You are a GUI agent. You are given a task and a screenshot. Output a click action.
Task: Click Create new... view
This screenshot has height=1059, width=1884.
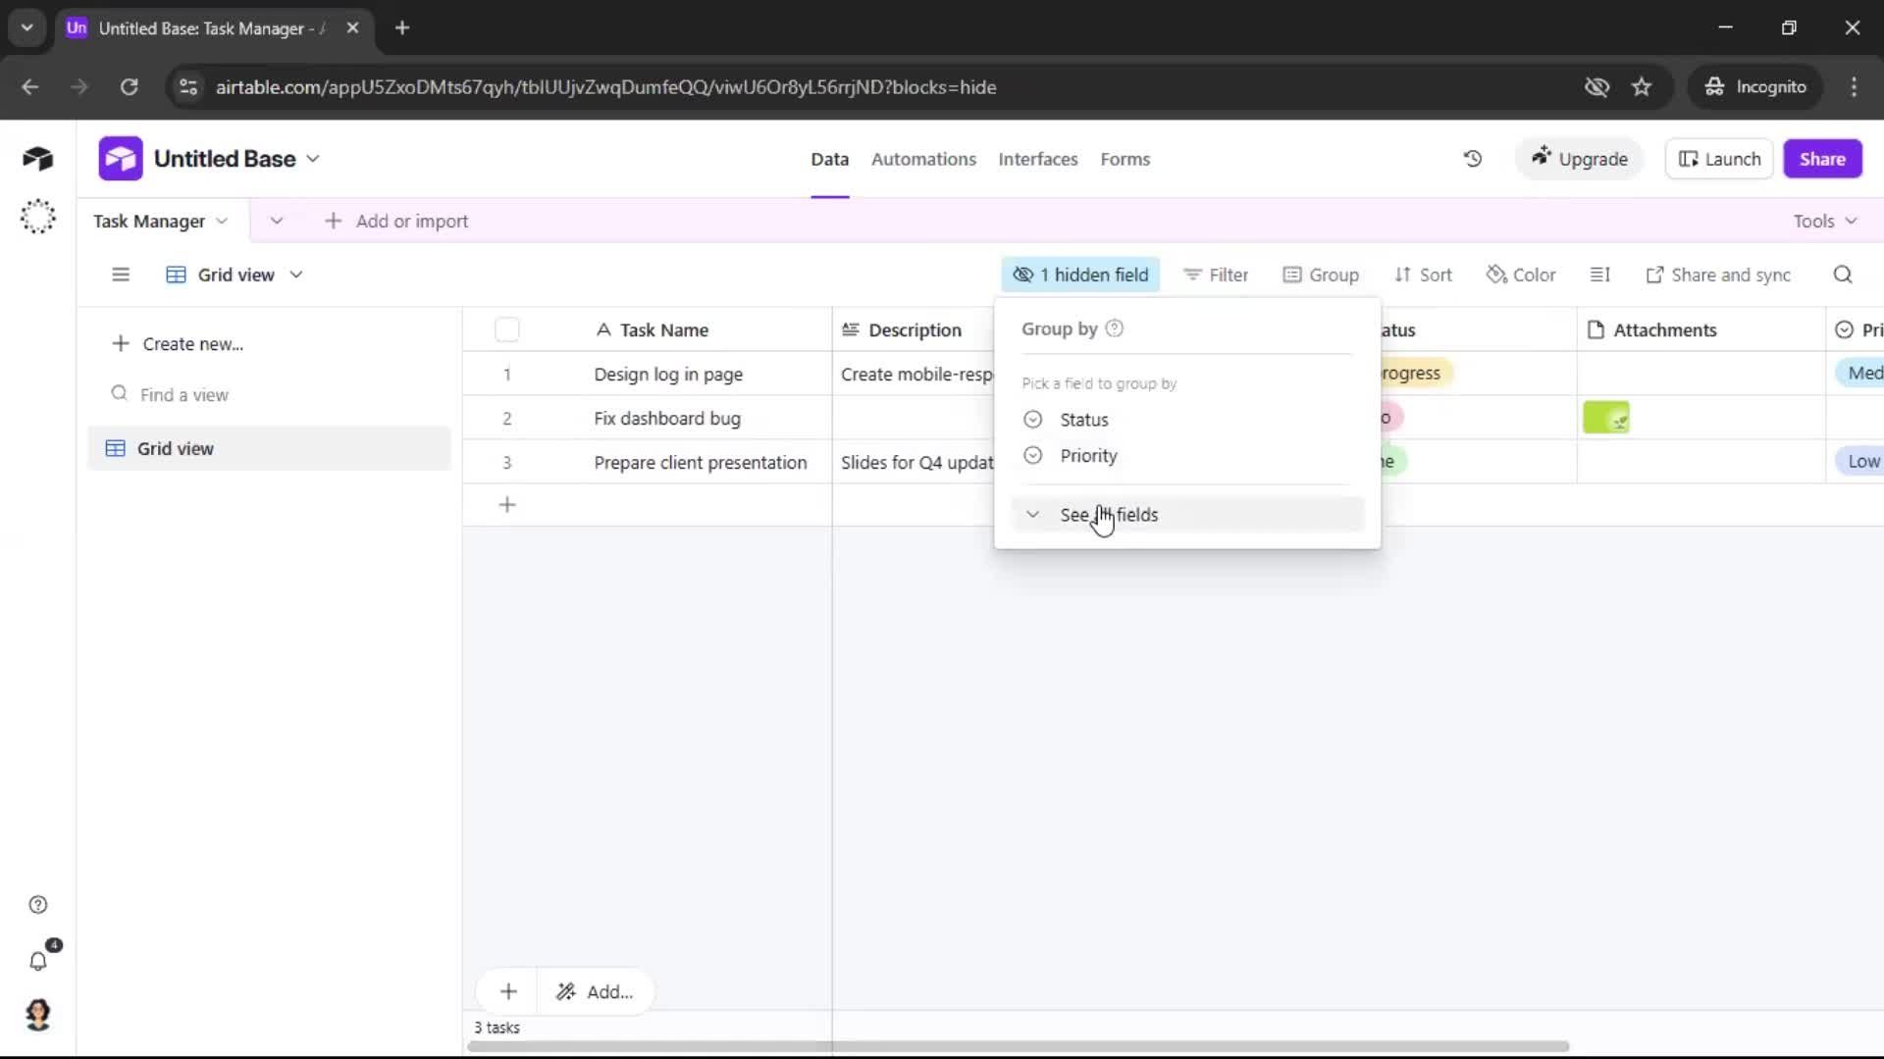click(x=178, y=344)
